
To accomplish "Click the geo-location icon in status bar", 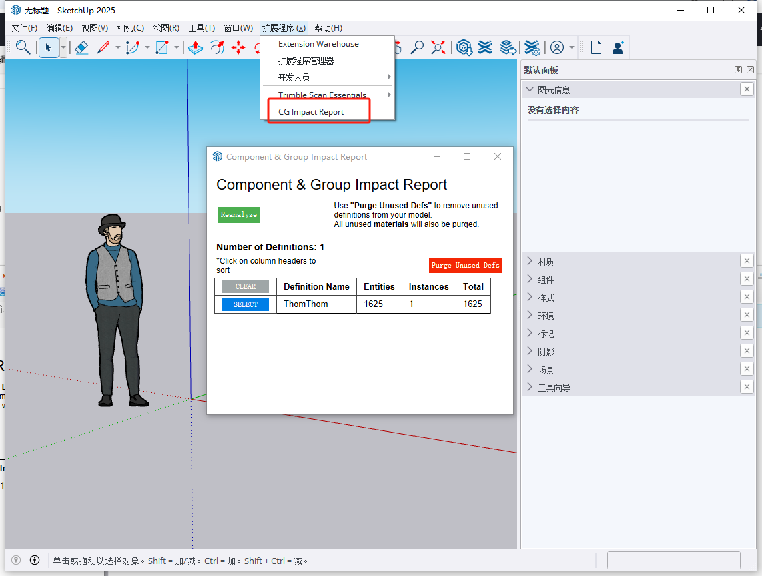I will 17,560.
